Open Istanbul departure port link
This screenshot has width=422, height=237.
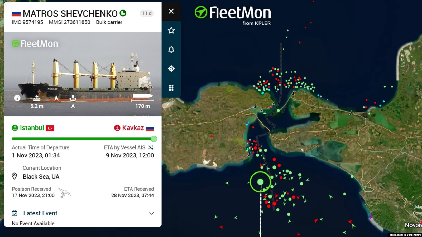point(32,128)
